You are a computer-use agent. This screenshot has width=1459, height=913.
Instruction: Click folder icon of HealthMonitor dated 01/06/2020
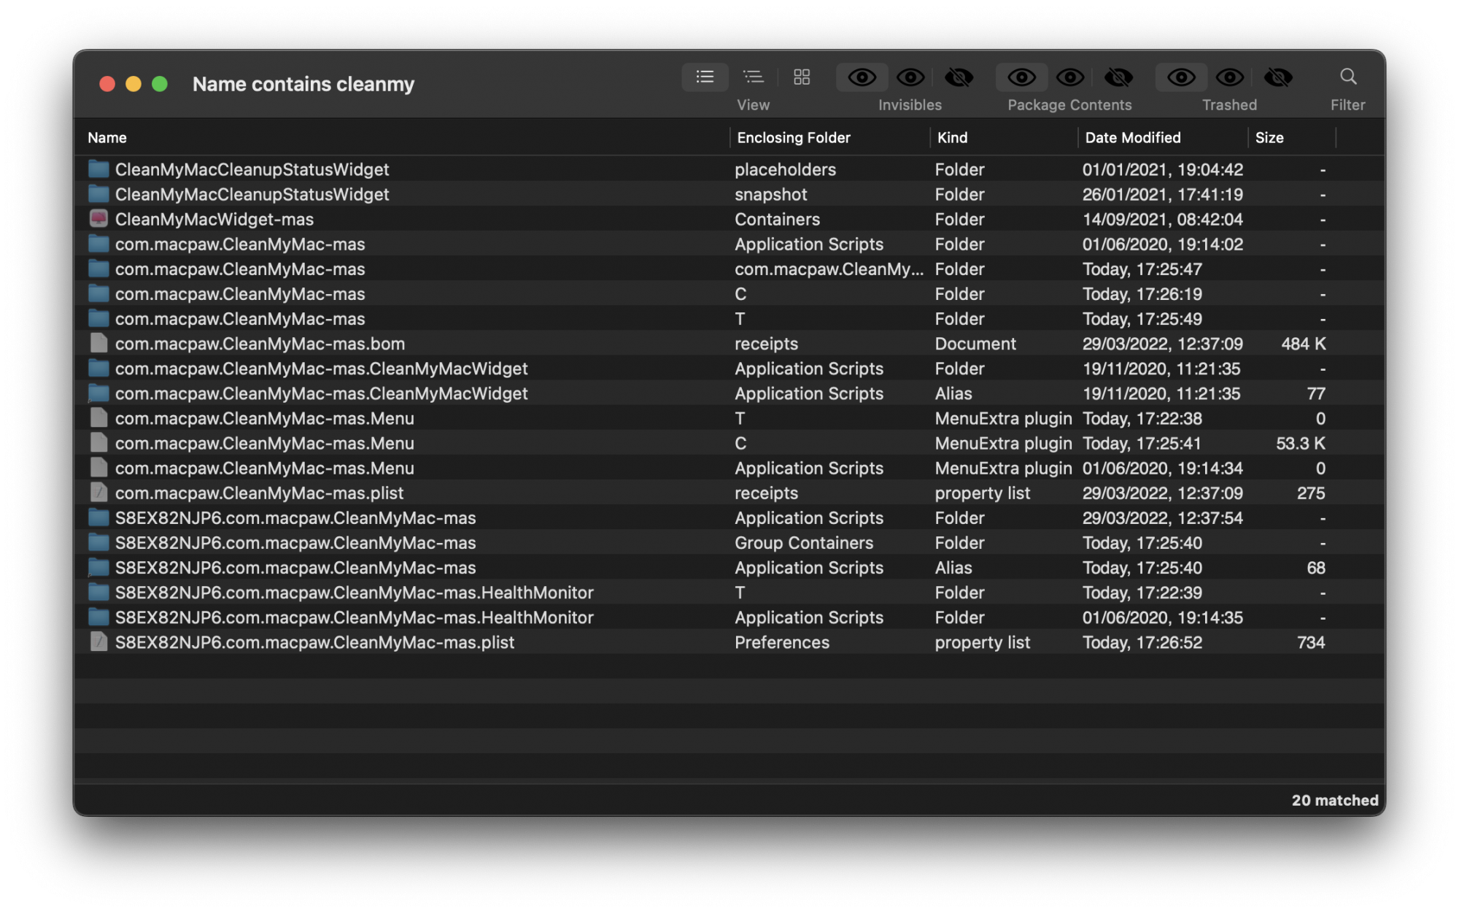[98, 617]
